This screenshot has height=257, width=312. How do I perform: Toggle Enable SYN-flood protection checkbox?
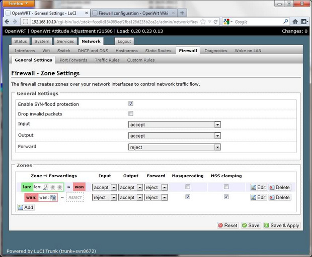point(131,103)
